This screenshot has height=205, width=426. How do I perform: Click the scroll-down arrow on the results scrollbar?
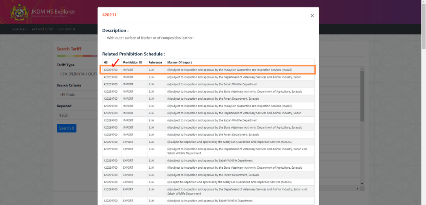coord(362,183)
